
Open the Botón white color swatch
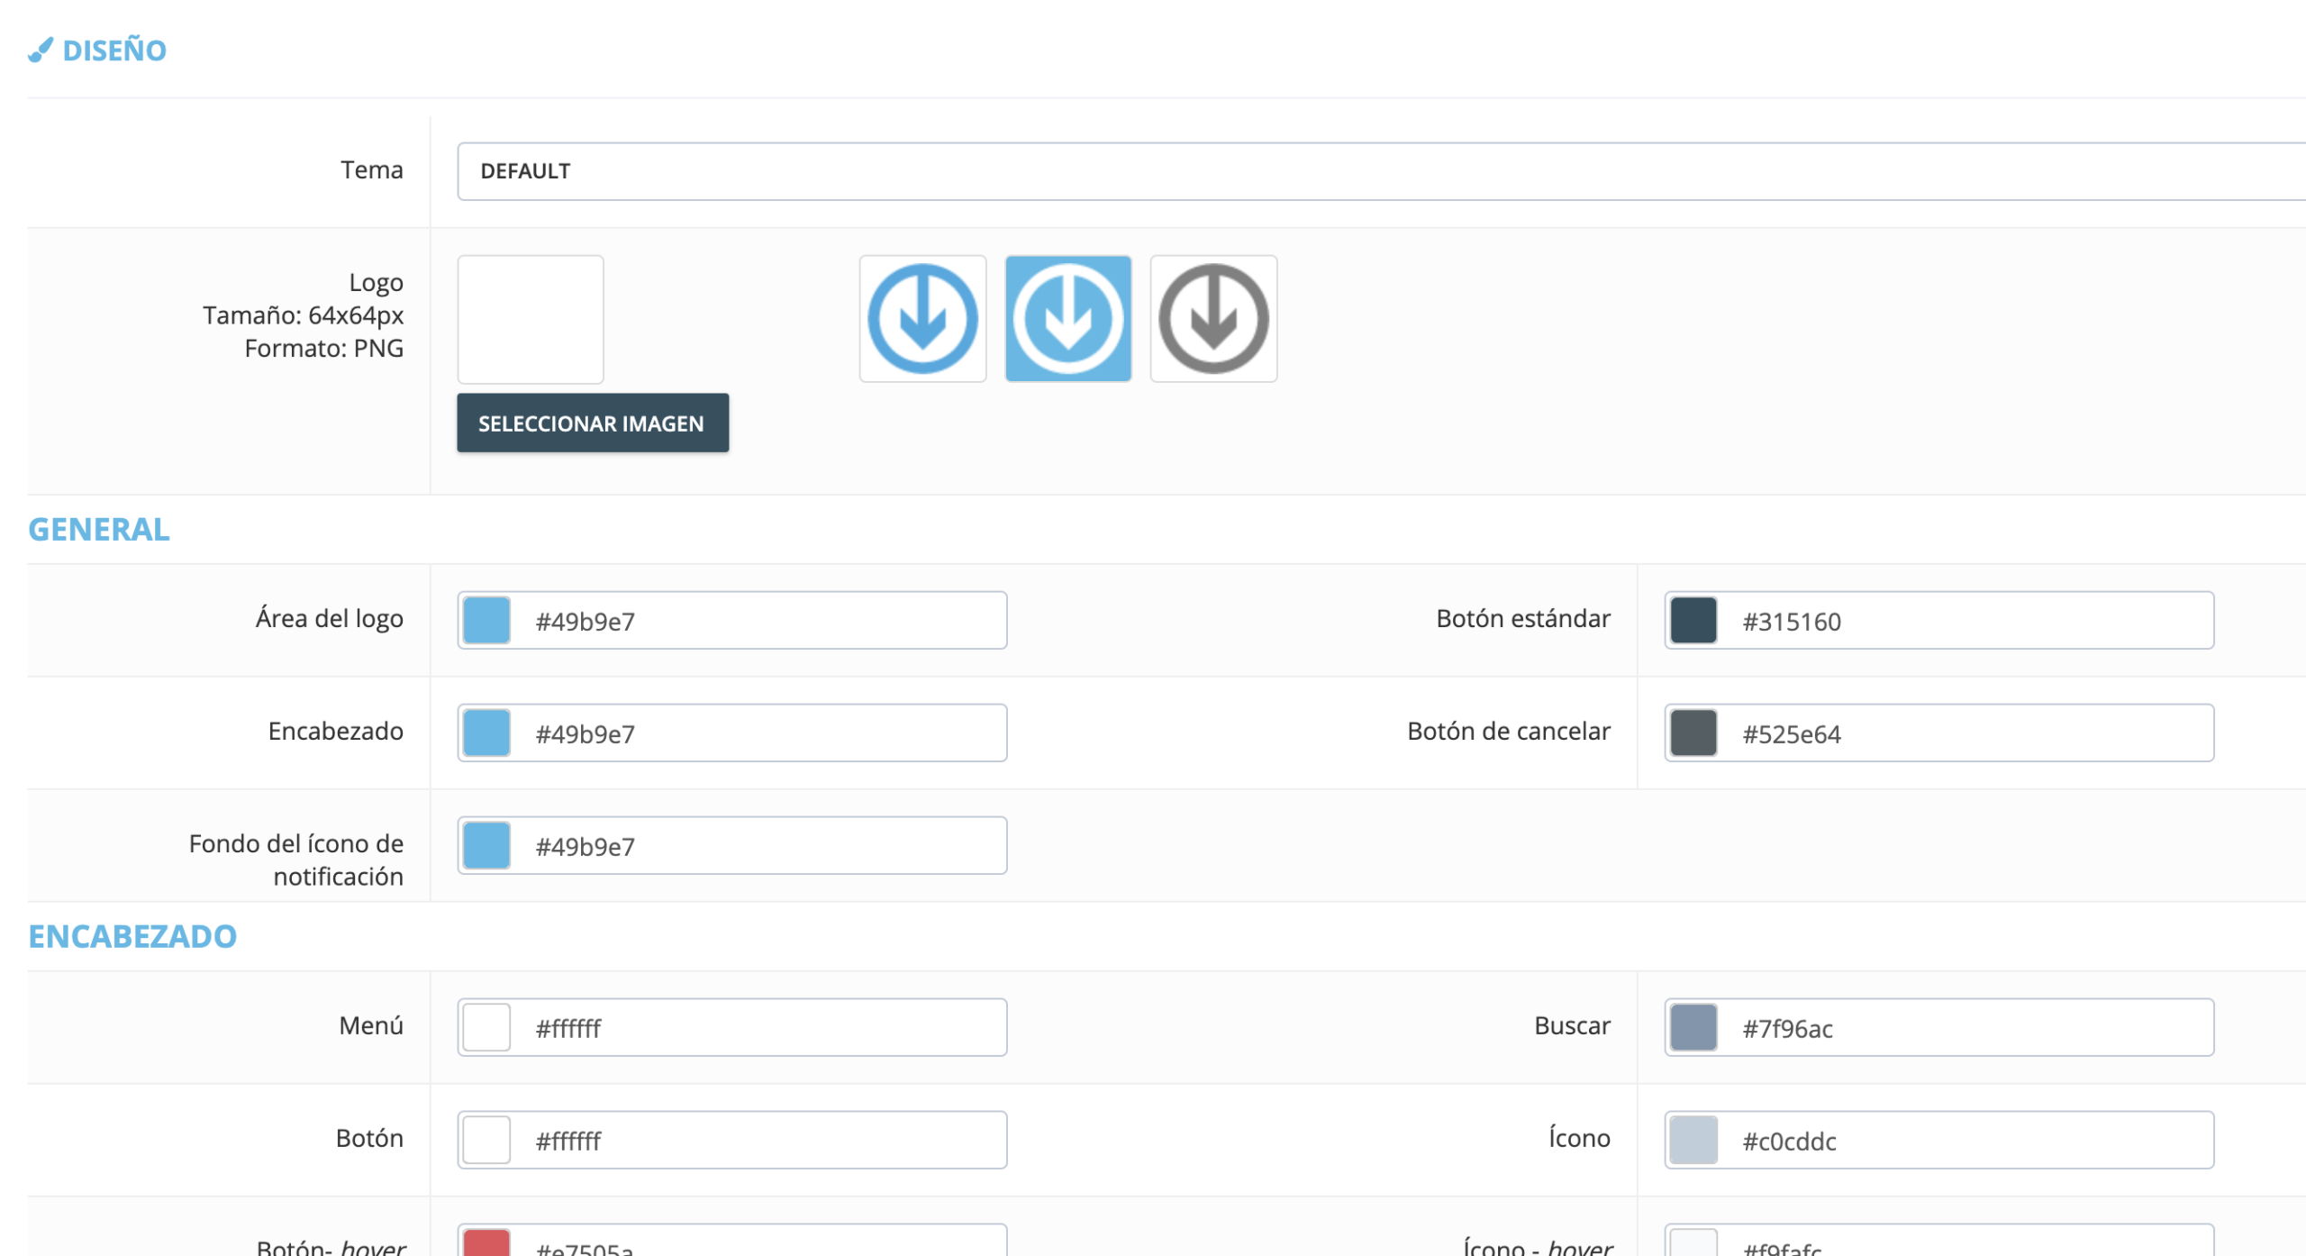point(487,1141)
